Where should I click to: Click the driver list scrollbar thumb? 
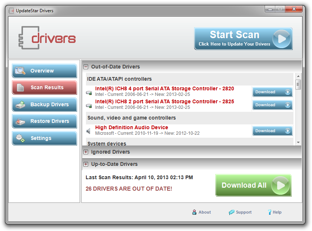pos(298,84)
